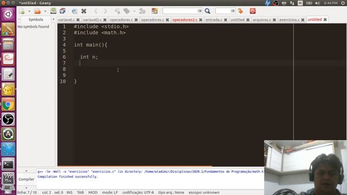Viewport: 347px width, 195px height.
Task: Switch to the operadores2.c tab
Action: [x=185, y=19]
